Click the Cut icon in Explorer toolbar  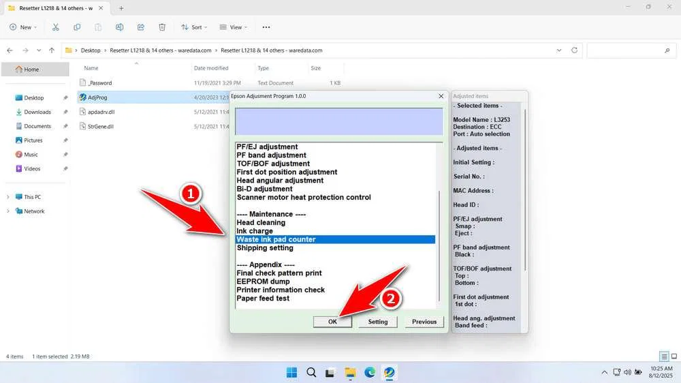(56, 27)
